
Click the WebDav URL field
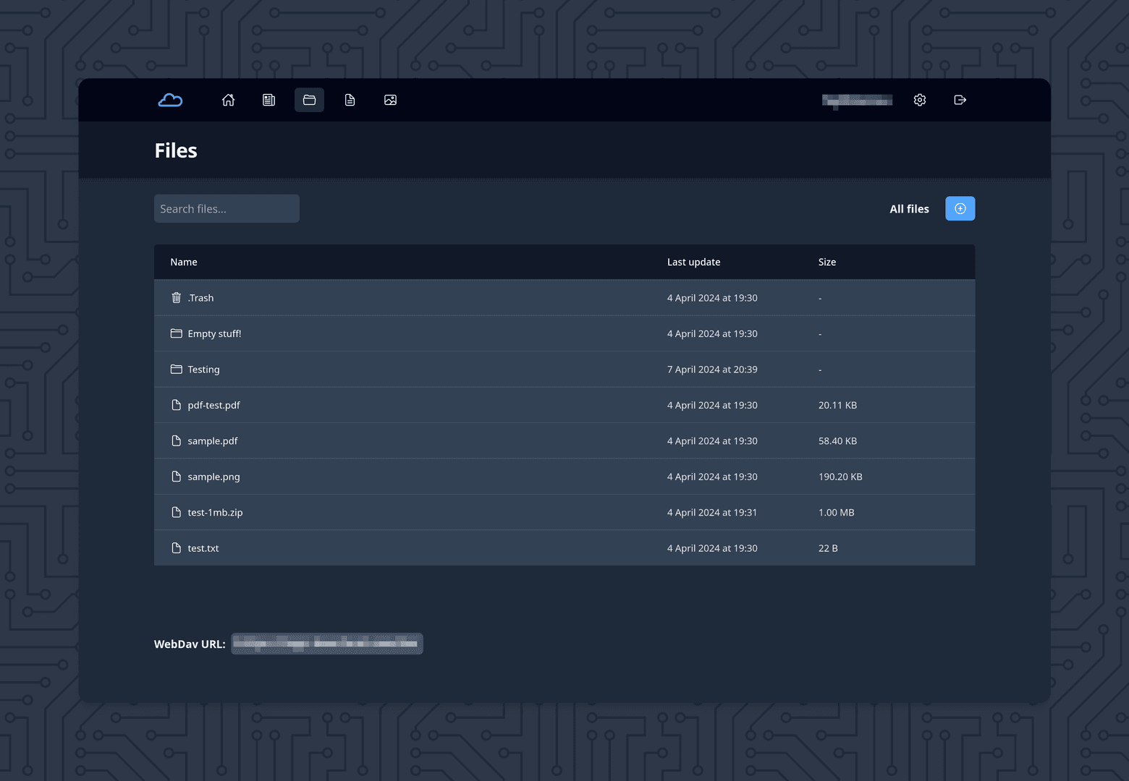[326, 644]
